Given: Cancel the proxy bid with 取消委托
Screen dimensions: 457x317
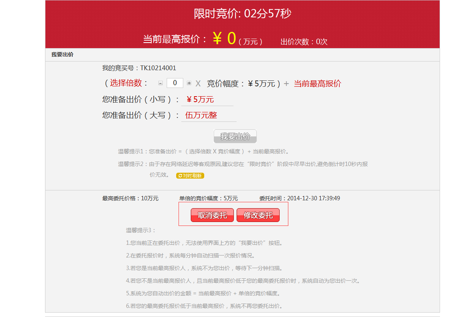Looking at the screenshot, I should (212, 215).
